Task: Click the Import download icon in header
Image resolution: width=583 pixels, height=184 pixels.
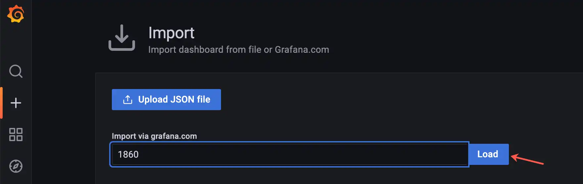Action: point(122,38)
